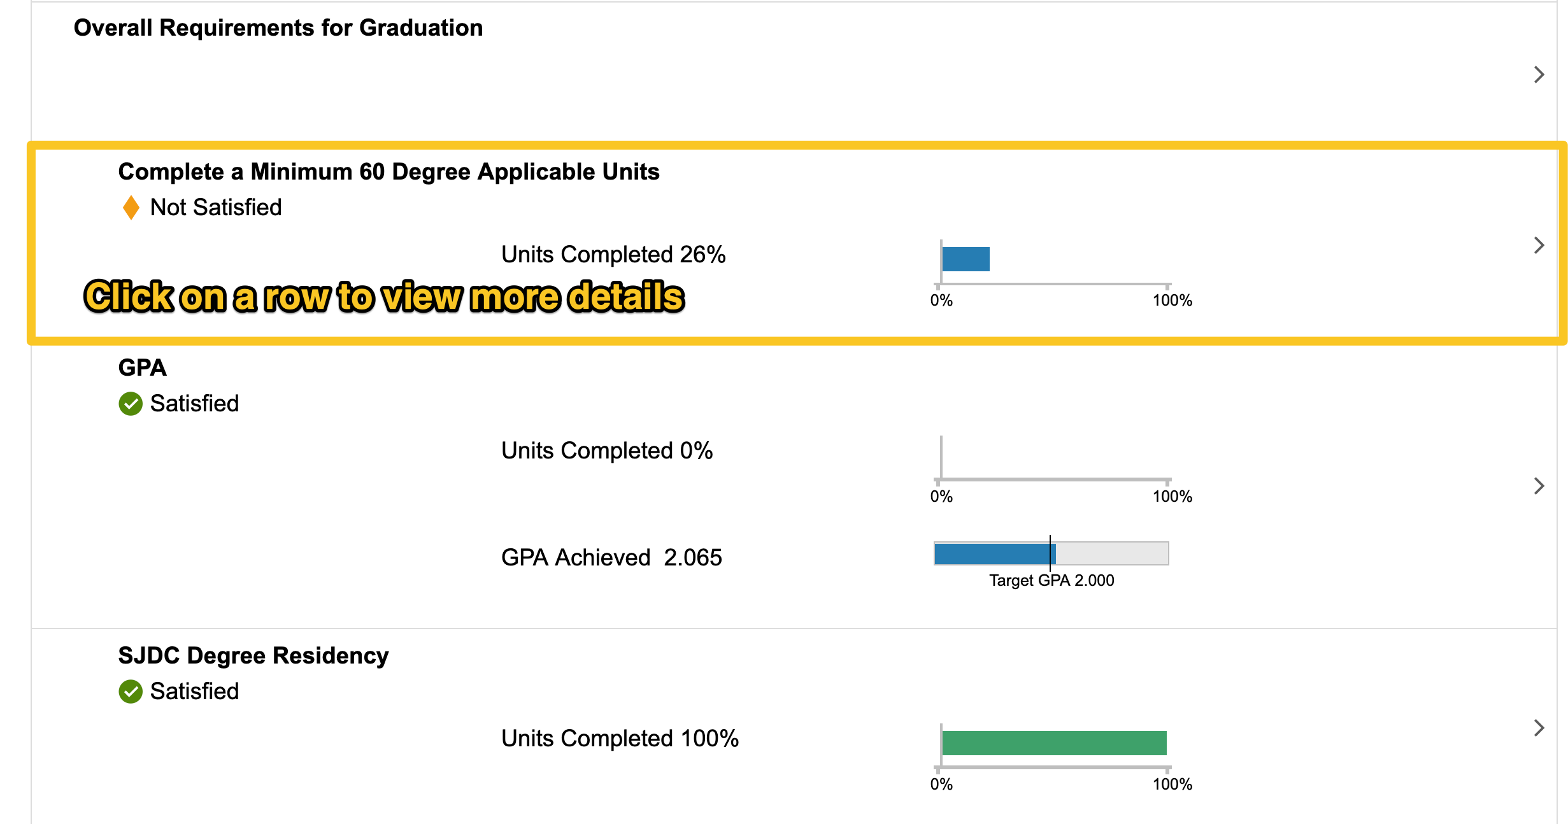Click the GPA Achieved 2.065 text
The height and width of the screenshot is (824, 1568).
(x=611, y=558)
